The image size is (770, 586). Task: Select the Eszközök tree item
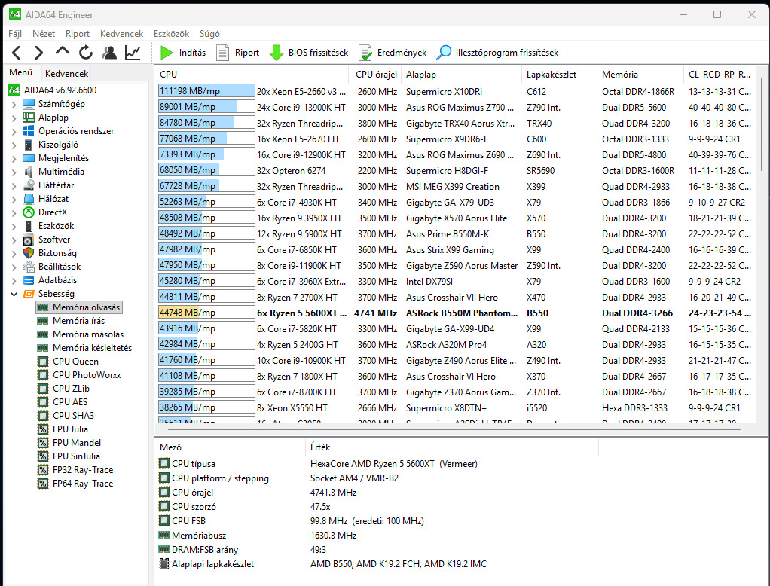[x=49, y=226]
